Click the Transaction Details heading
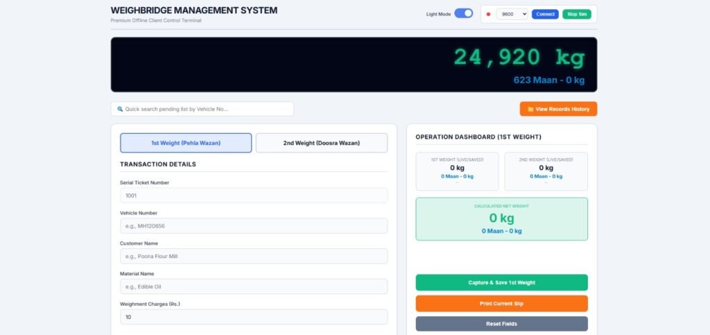Image resolution: width=710 pixels, height=335 pixels. (158, 164)
